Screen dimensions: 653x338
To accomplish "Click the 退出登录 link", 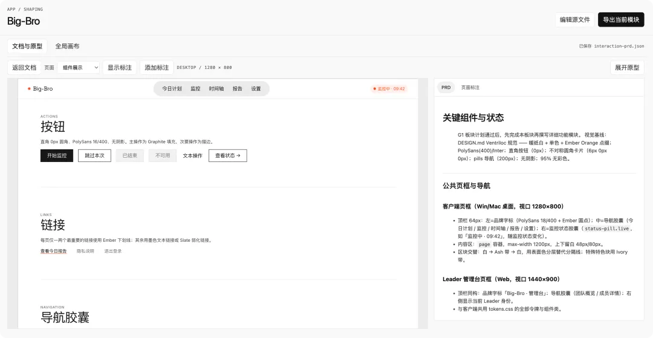I will (x=113, y=251).
